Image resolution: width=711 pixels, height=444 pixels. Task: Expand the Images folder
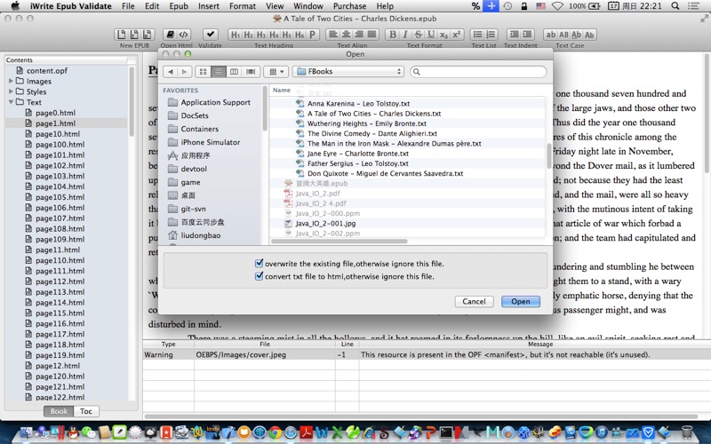tap(11, 81)
